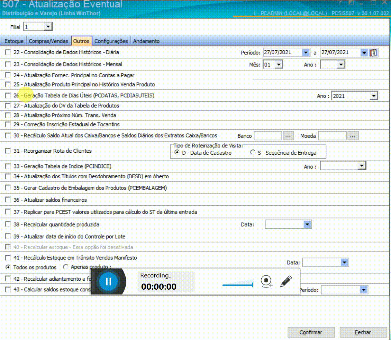The height and width of the screenshot is (340, 391).
Task: Expand Ano dropdown for PCINDICE option
Action: click(362, 166)
